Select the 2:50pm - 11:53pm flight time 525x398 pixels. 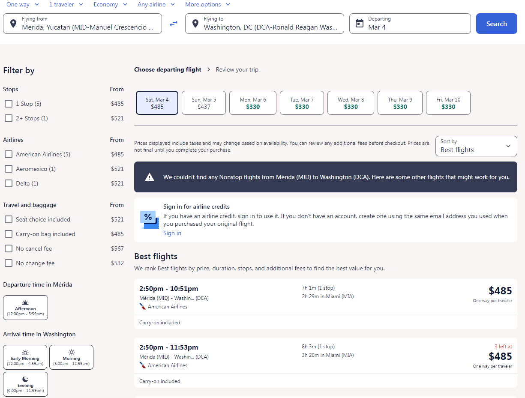(x=169, y=347)
